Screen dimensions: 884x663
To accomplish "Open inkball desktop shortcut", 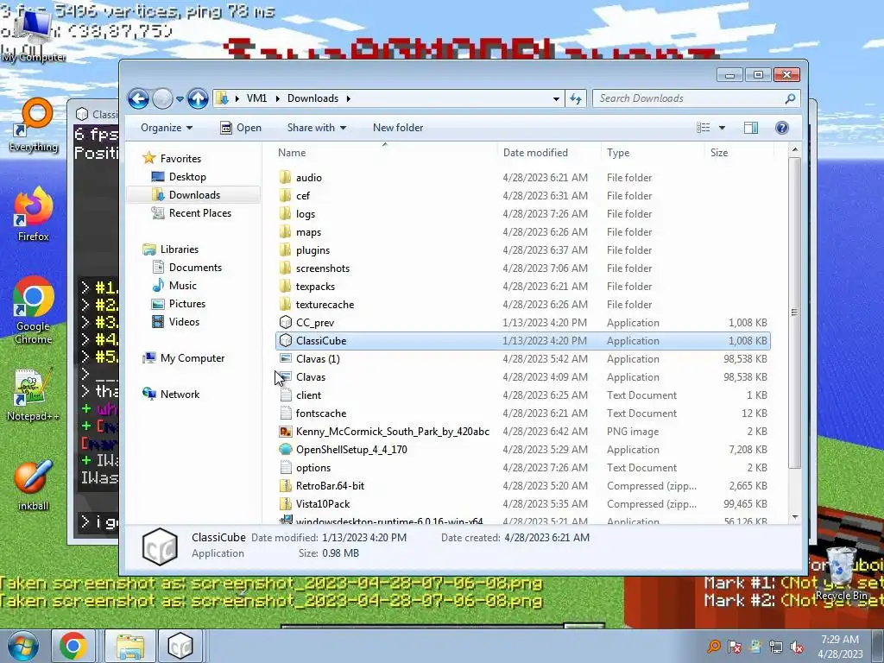I will [x=33, y=485].
